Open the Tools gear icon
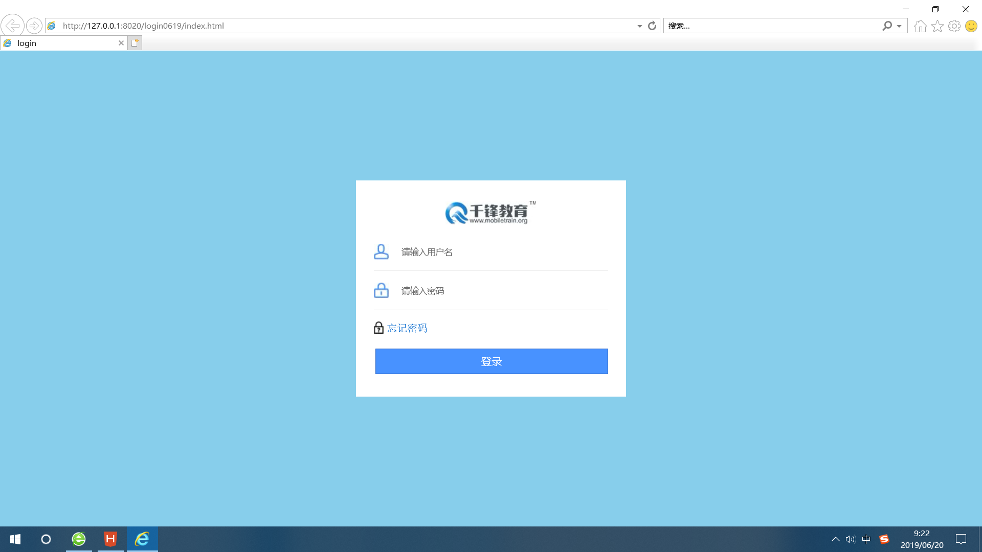The height and width of the screenshot is (552, 982). [x=954, y=26]
